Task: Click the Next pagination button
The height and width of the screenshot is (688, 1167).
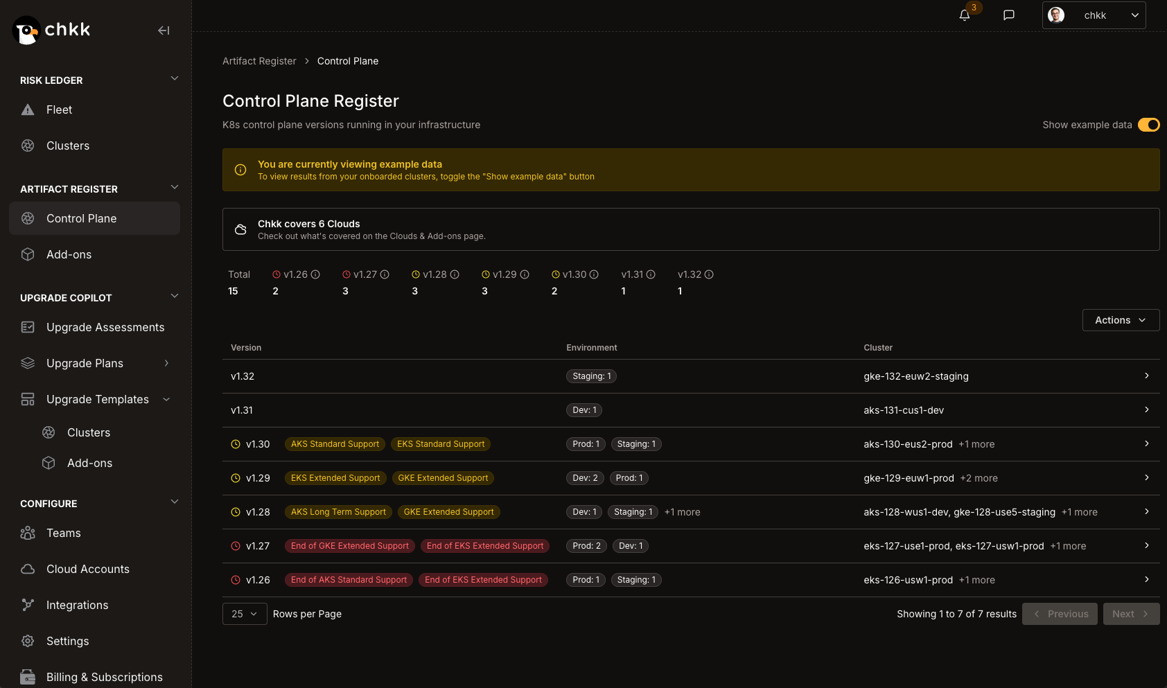Action: [x=1131, y=614]
